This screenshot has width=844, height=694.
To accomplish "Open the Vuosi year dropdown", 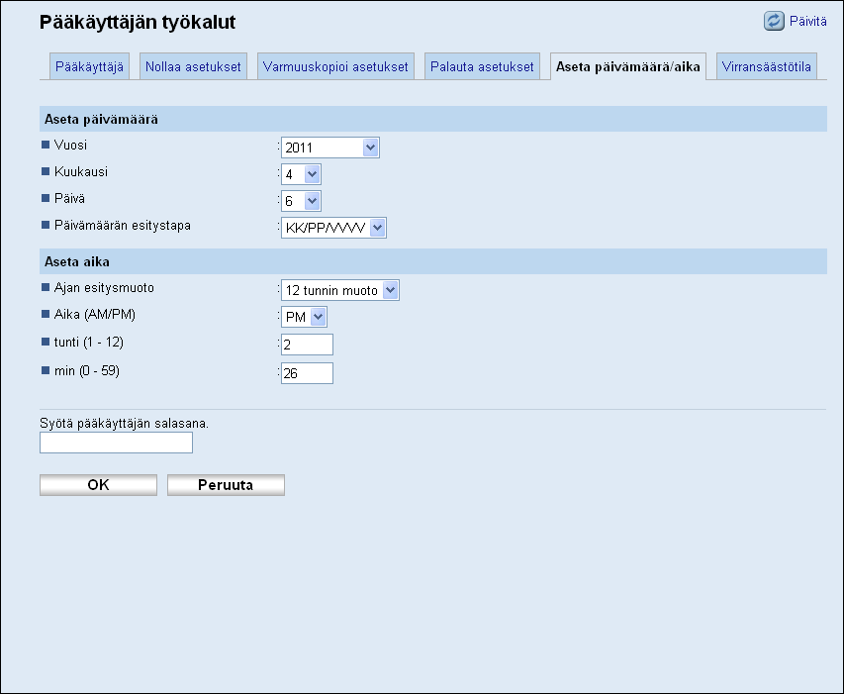I will point(329,148).
